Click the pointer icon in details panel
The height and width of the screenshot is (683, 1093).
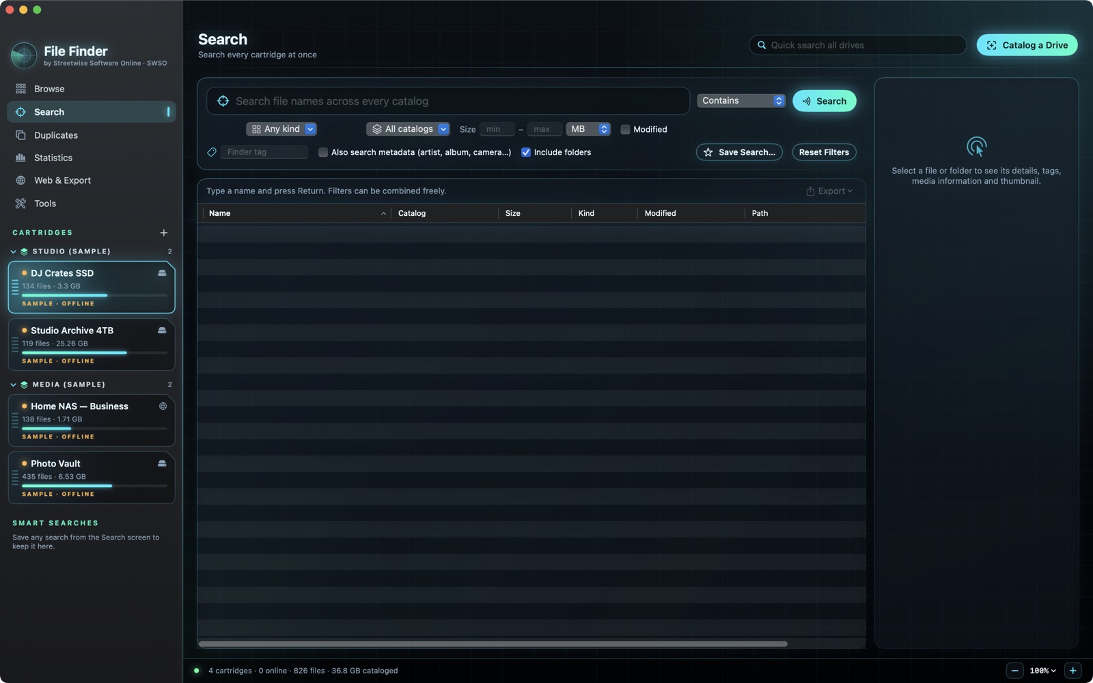[x=976, y=147]
